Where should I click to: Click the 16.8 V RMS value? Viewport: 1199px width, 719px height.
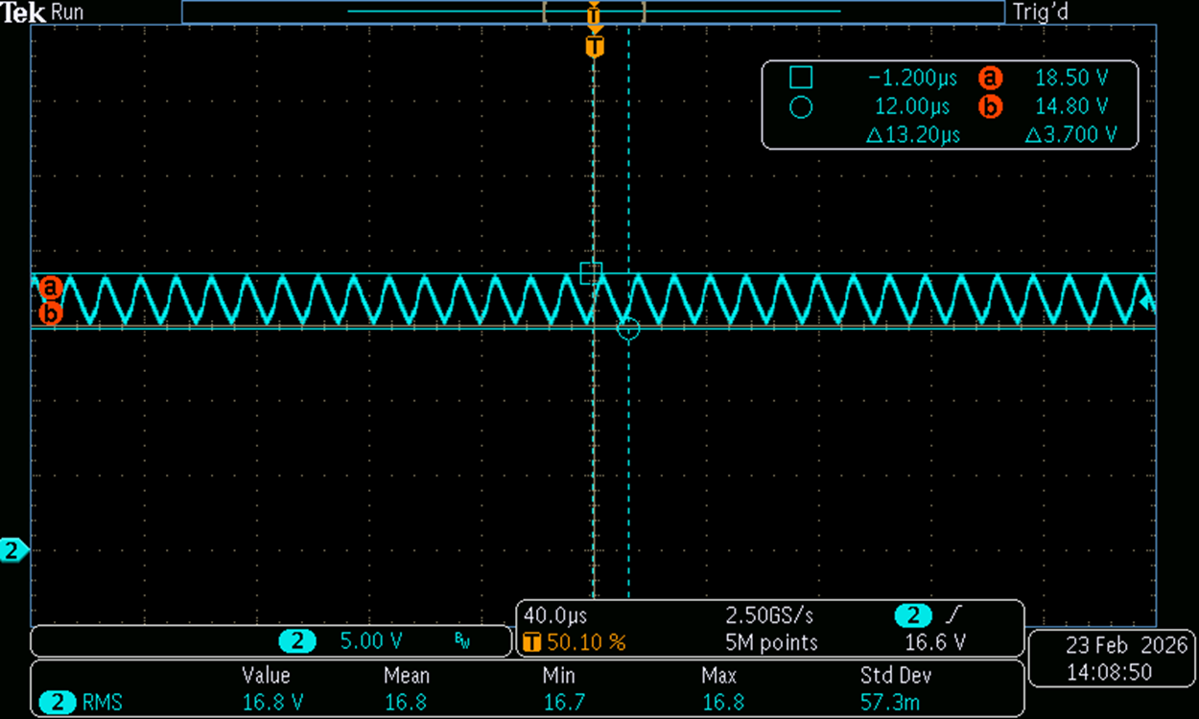272,704
